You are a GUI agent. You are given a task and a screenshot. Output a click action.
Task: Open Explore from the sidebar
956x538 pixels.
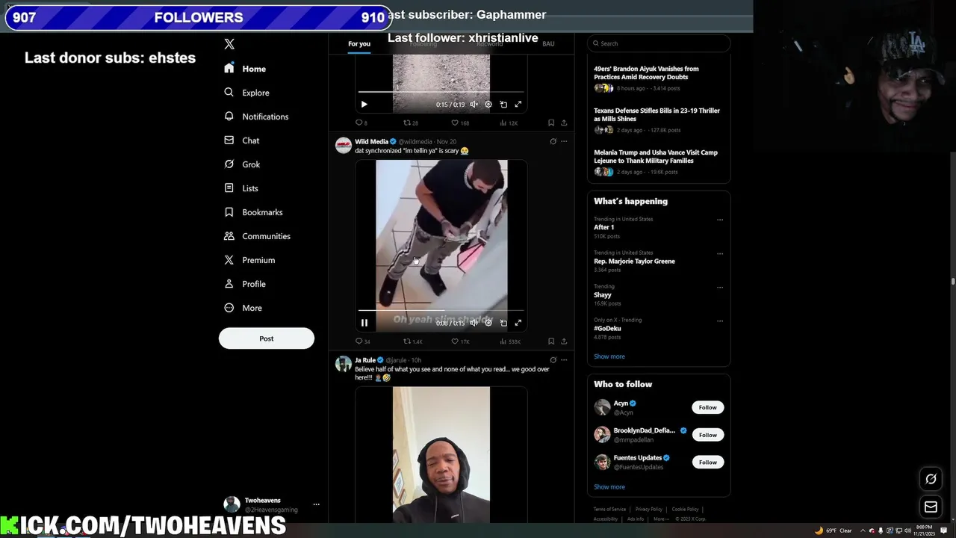(x=246, y=93)
